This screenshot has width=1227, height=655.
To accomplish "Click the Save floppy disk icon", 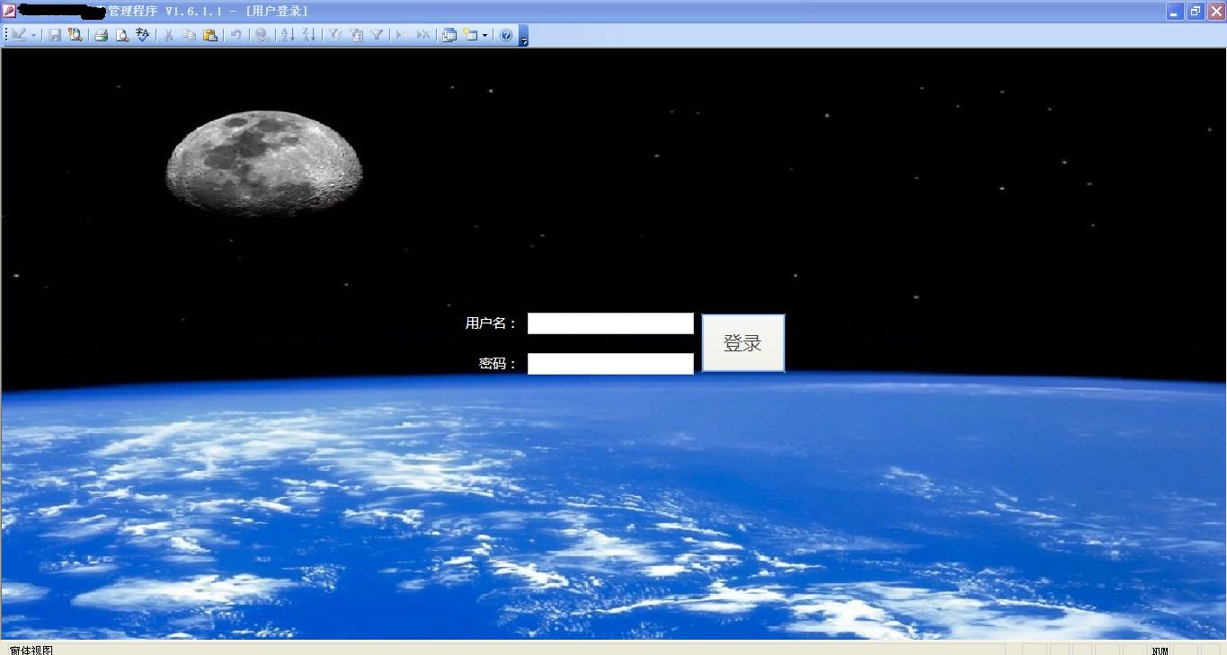I will coord(55,35).
